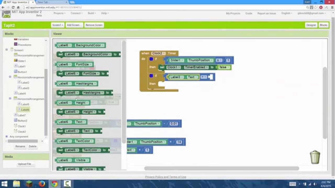This screenshot has height=188, width=335.
Task: Open the Screen1 screen selector dropdown
Action: (58, 25)
